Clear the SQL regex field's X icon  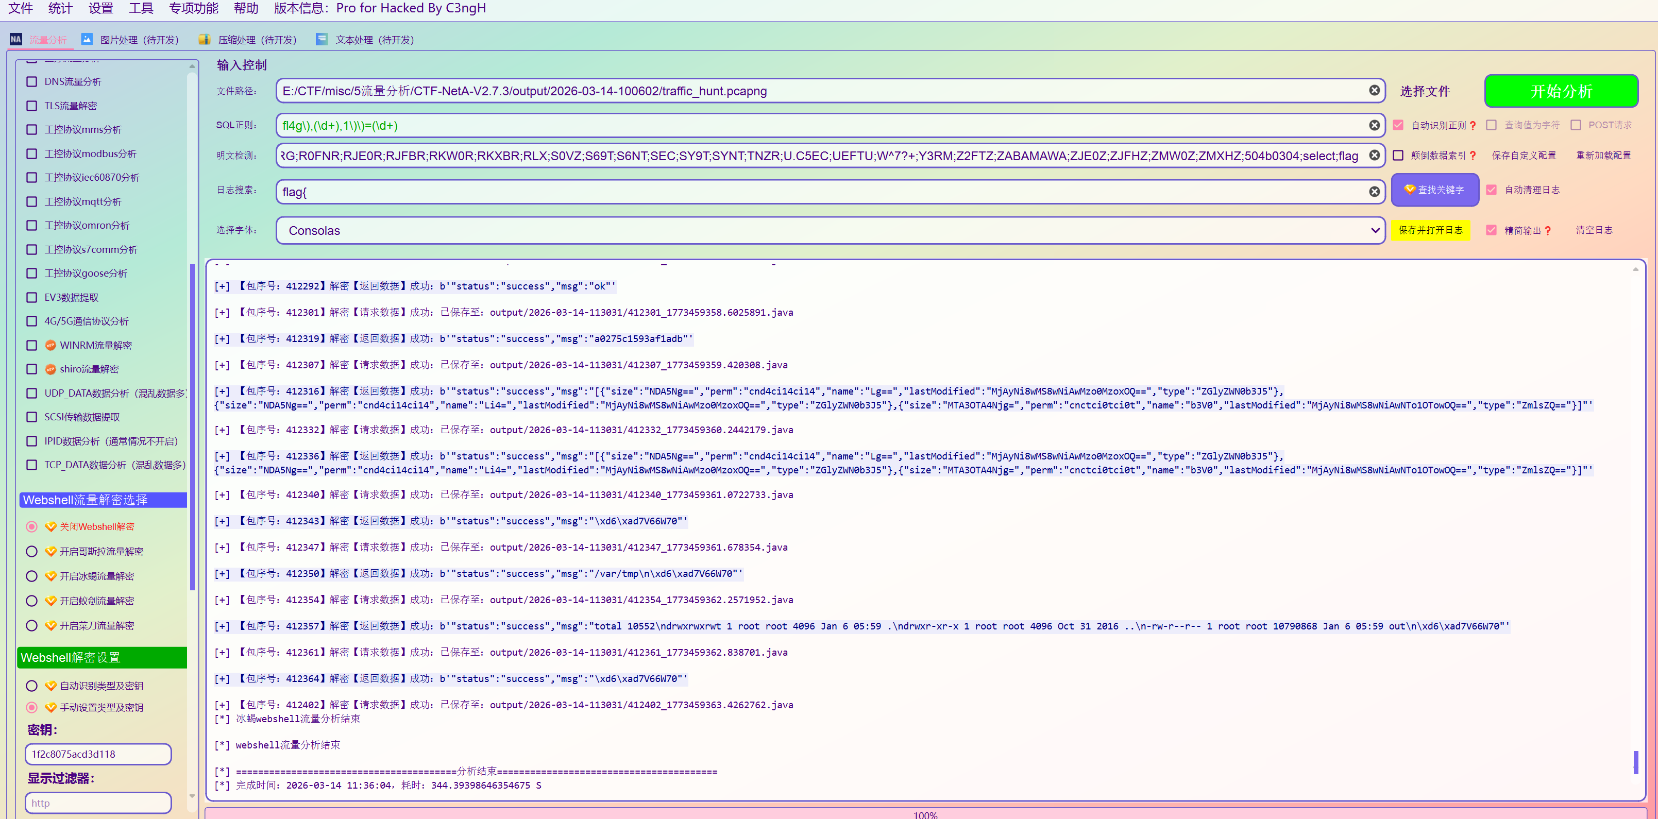click(1374, 126)
